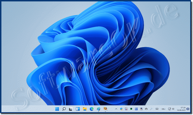Click the red calendar tray icon
The image size is (193, 115).
[126, 109]
